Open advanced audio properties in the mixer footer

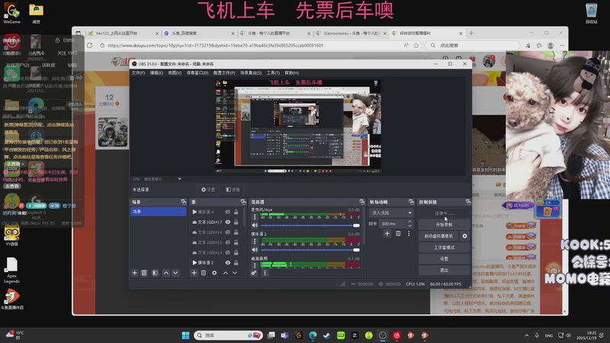coord(254,273)
